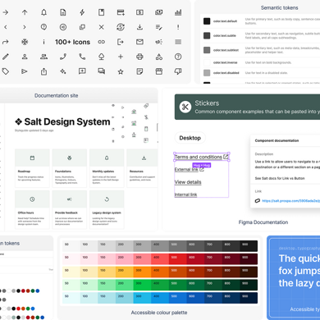320x320 pixels.
Task: Click the Documentation site label
Action: point(57,96)
